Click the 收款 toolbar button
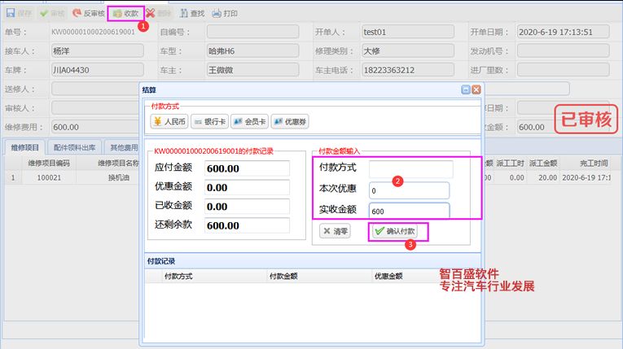This screenshot has height=349, width=623. coord(125,14)
